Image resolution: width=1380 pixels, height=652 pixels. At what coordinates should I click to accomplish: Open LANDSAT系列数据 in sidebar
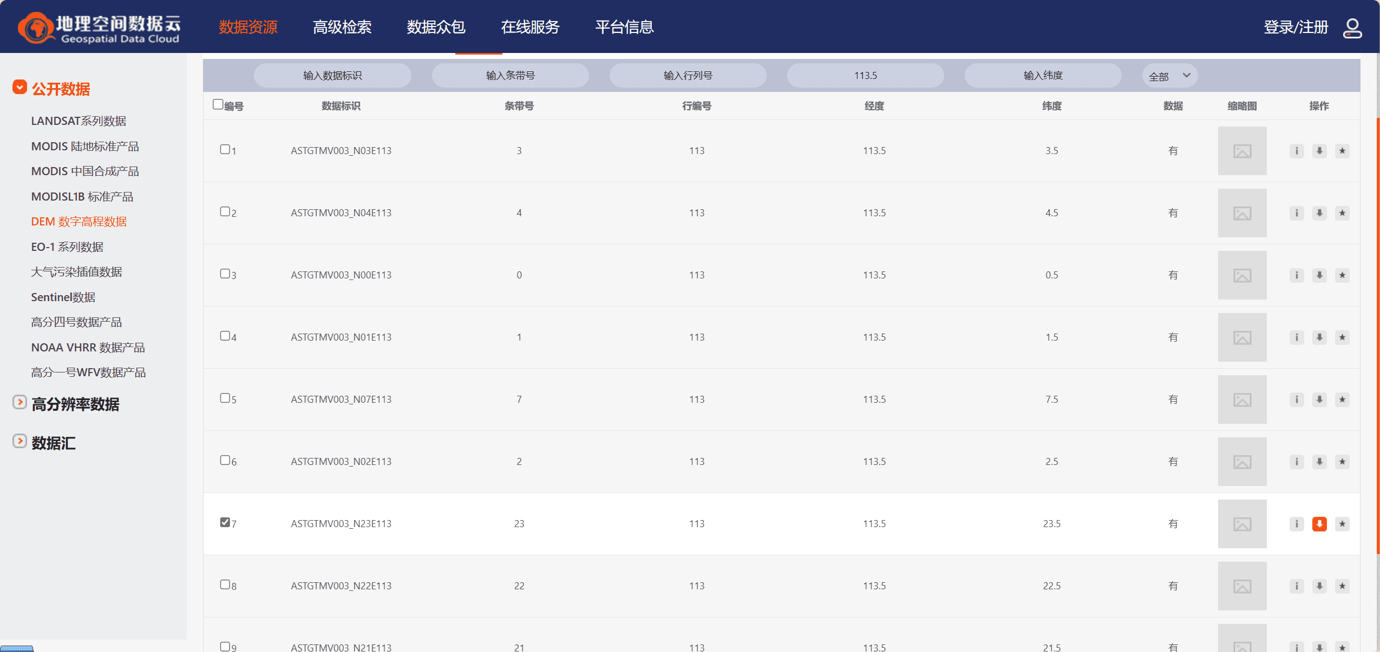[x=79, y=121]
